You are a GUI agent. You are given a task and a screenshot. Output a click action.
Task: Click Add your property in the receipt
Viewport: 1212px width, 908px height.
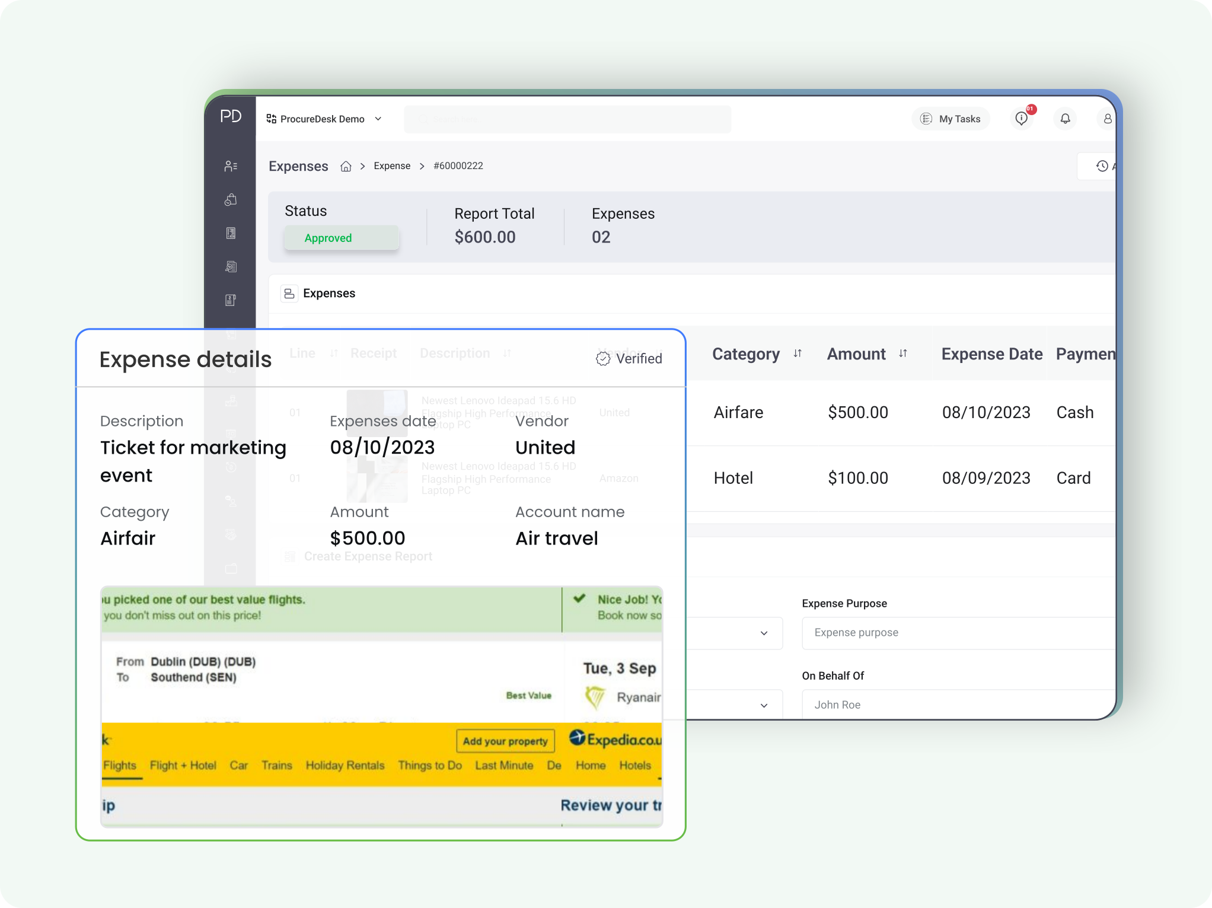tap(505, 741)
